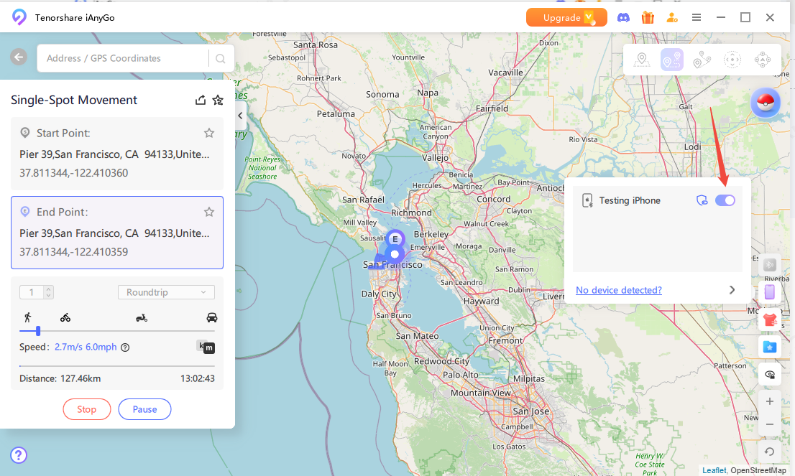Open the Discord icon in the title bar

coord(623,17)
